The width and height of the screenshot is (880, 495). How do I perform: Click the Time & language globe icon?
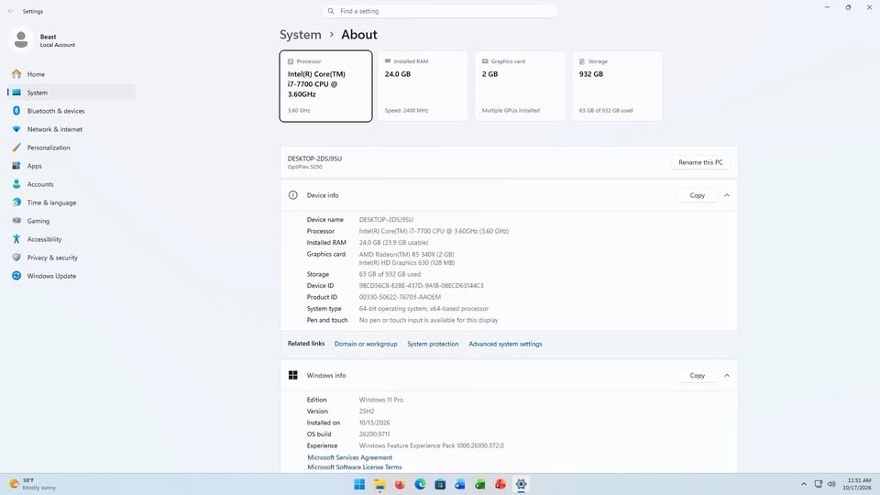click(x=16, y=203)
